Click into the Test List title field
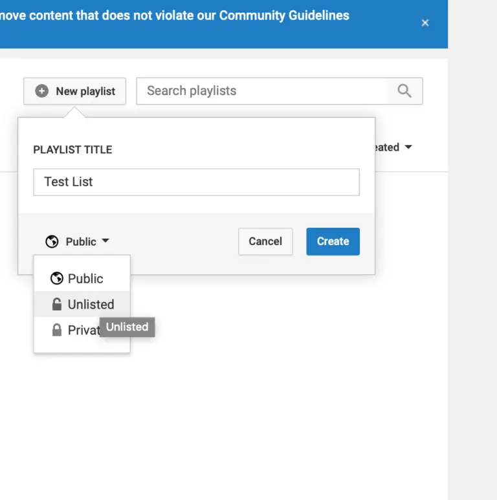This screenshot has width=497, height=500. click(196, 182)
